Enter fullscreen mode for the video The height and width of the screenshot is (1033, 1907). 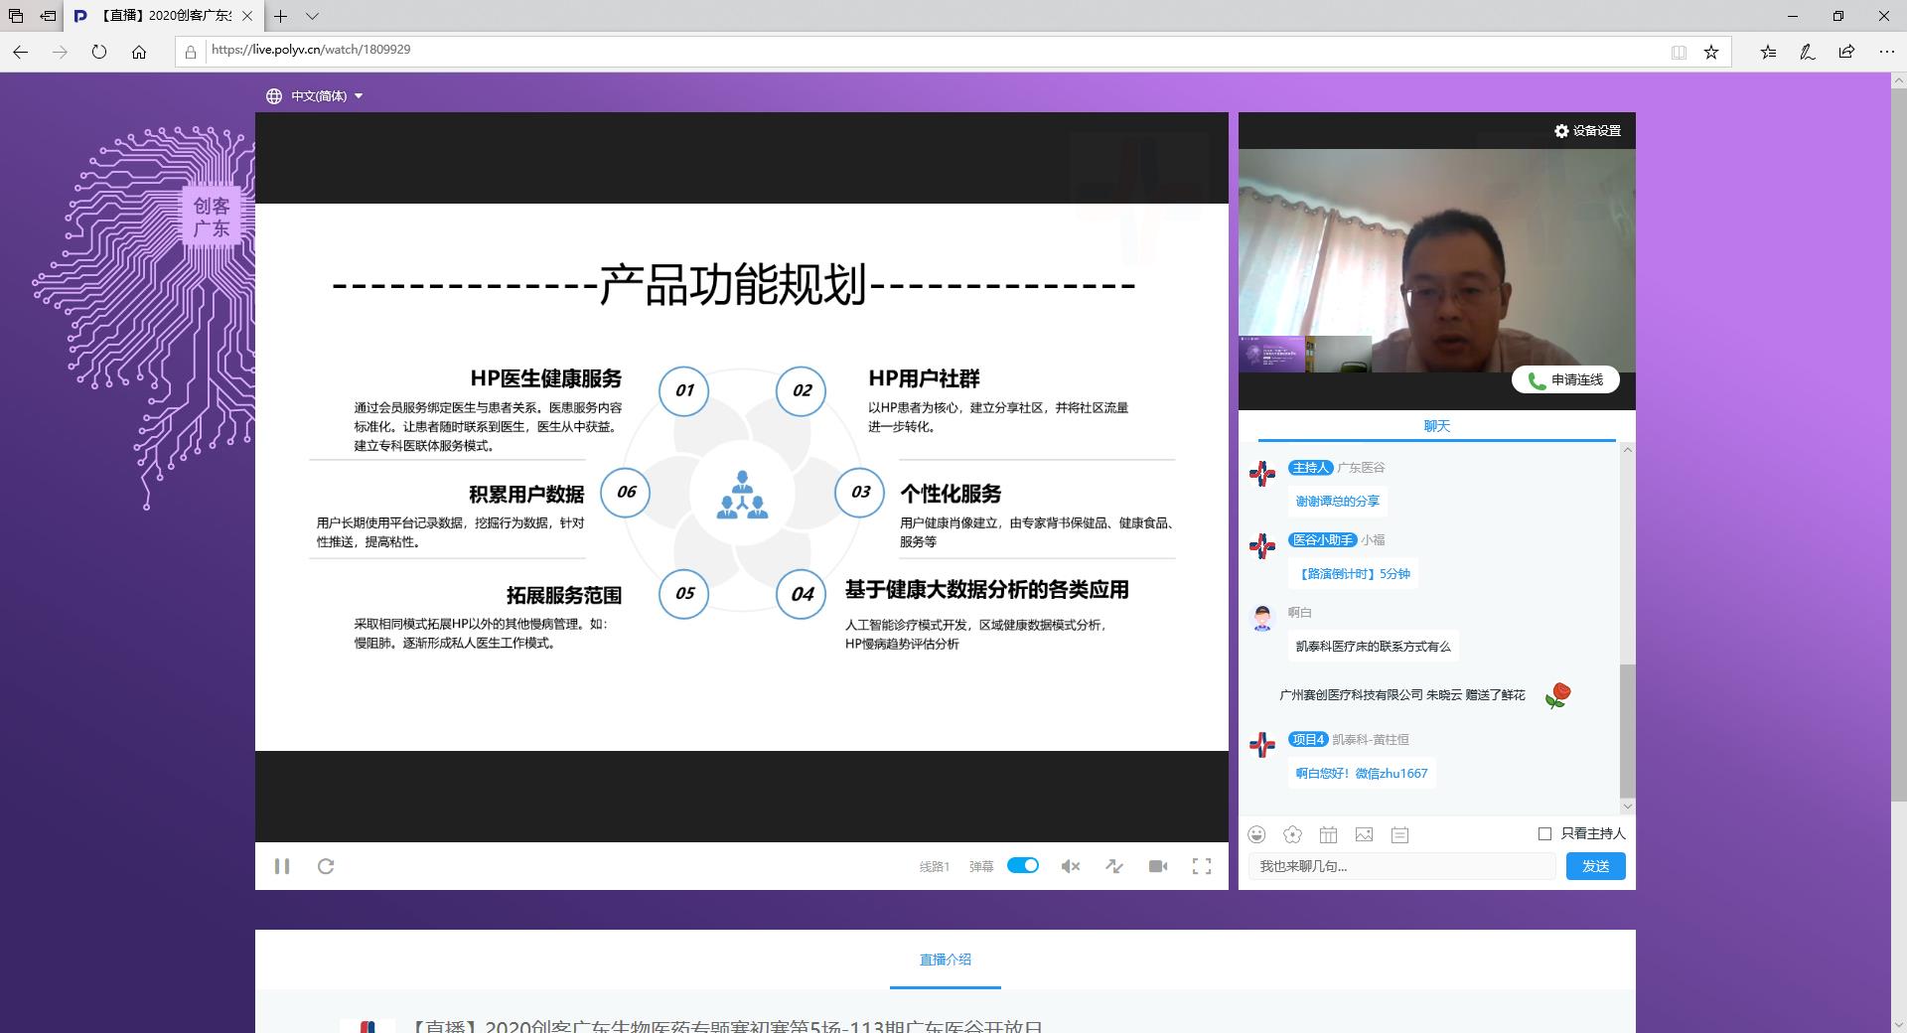tap(1202, 865)
